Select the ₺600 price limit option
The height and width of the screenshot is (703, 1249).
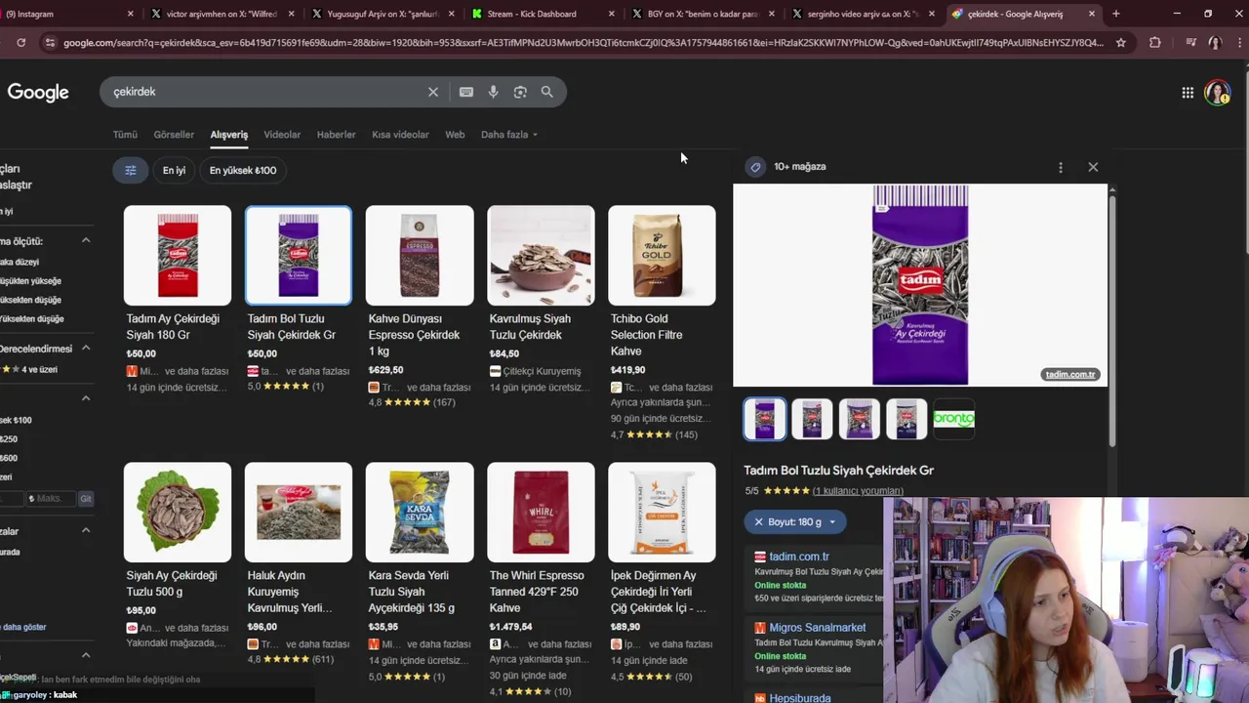pos(9,458)
